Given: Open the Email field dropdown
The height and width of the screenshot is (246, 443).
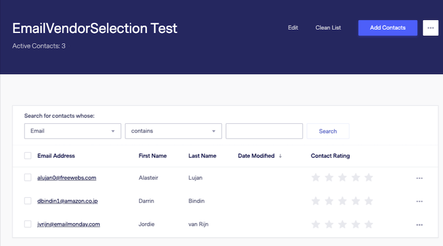Looking at the screenshot, I should pyautogui.click(x=73, y=131).
